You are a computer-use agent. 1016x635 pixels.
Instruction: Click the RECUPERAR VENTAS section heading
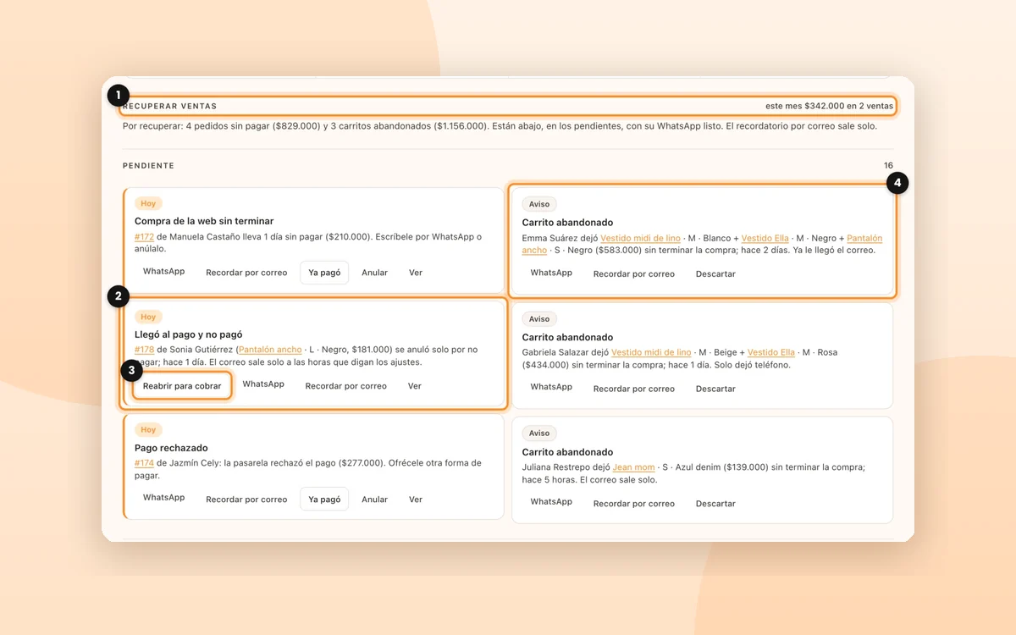pos(170,107)
